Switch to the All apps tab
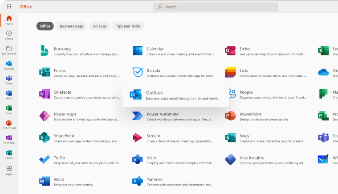Image resolution: width=338 pixels, height=194 pixels. pyautogui.click(x=100, y=26)
